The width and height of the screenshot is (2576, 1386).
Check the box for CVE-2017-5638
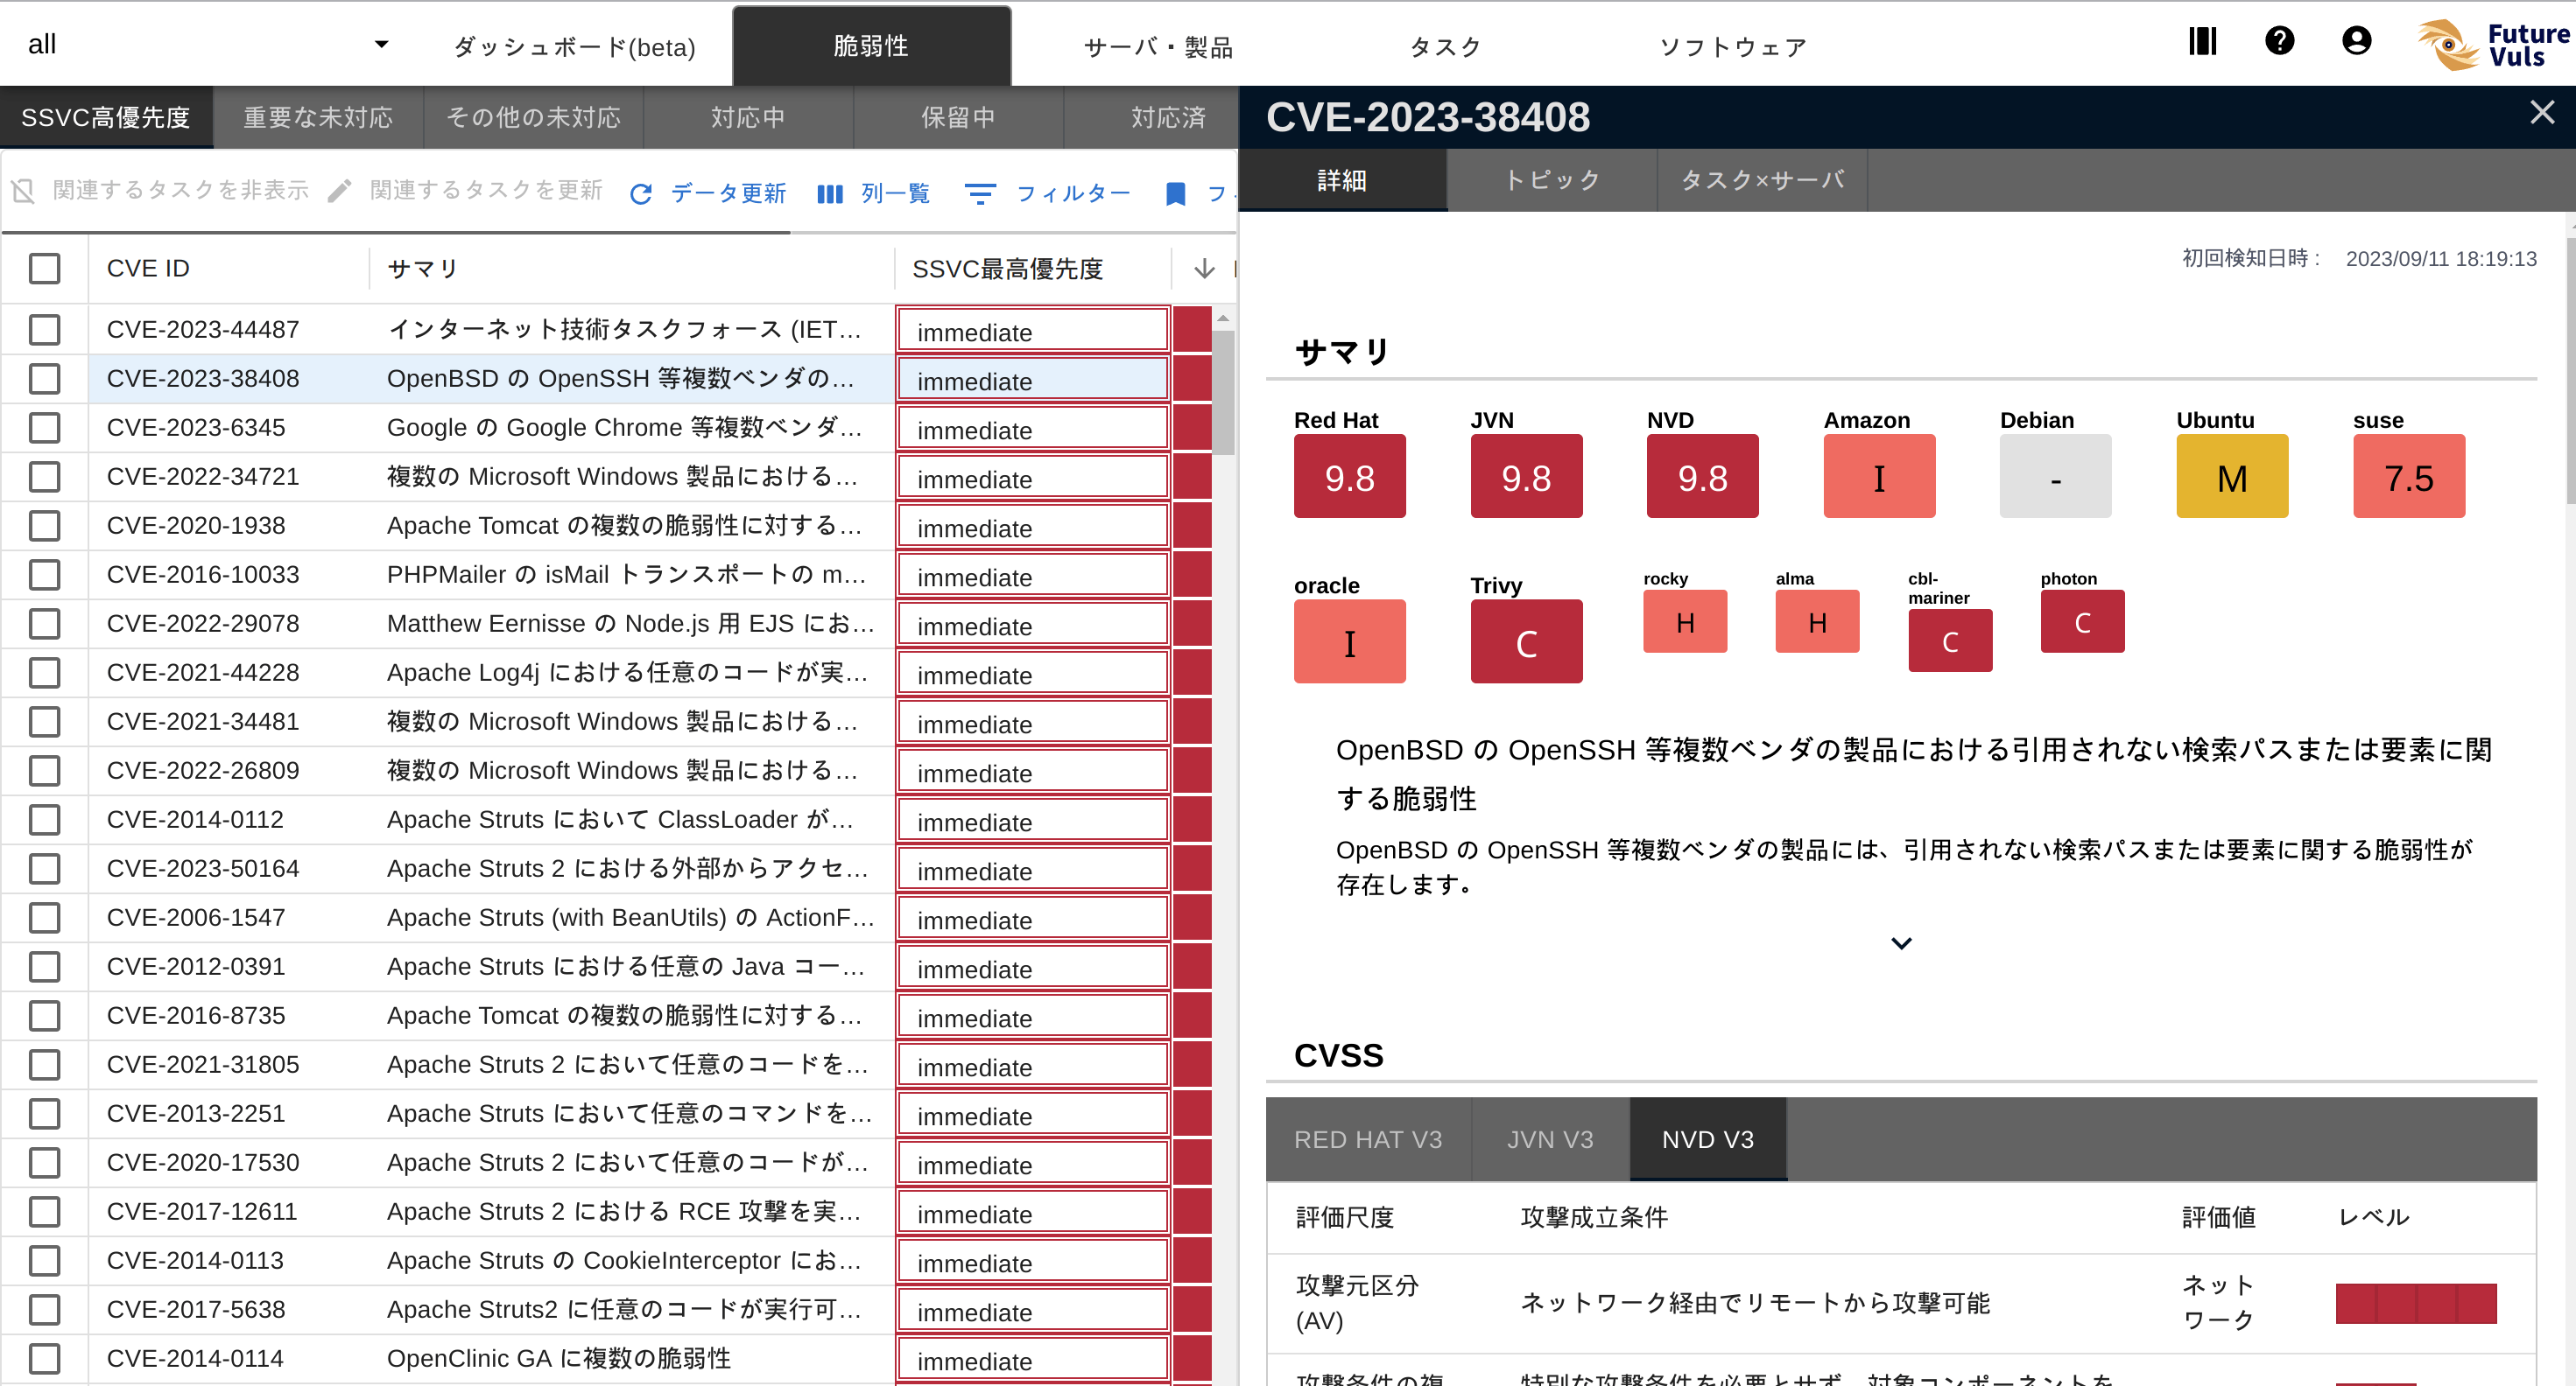(x=44, y=1309)
